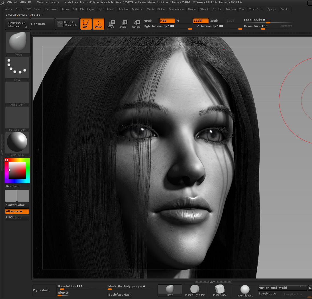Toggle Draw mode icon
Image resolution: width=312 pixels, height=299 pixels.
click(99, 24)
